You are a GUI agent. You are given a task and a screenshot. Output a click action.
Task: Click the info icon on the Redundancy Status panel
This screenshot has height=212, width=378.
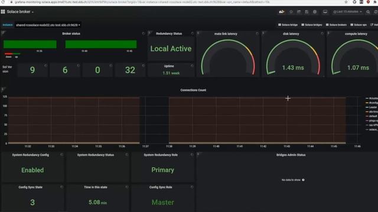(x=149, y=33)
